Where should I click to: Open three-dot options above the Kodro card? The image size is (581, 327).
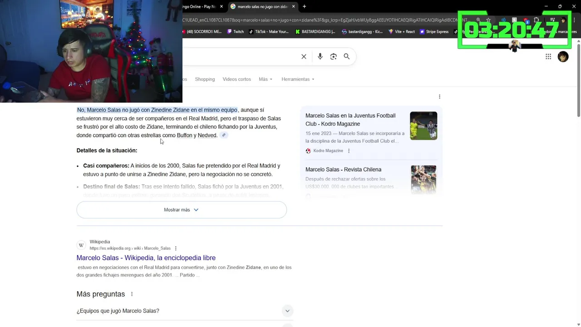(x=439, y=96)
